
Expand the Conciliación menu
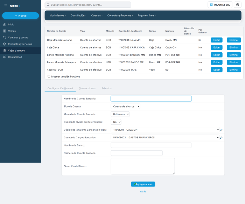[x=78, y=15]
